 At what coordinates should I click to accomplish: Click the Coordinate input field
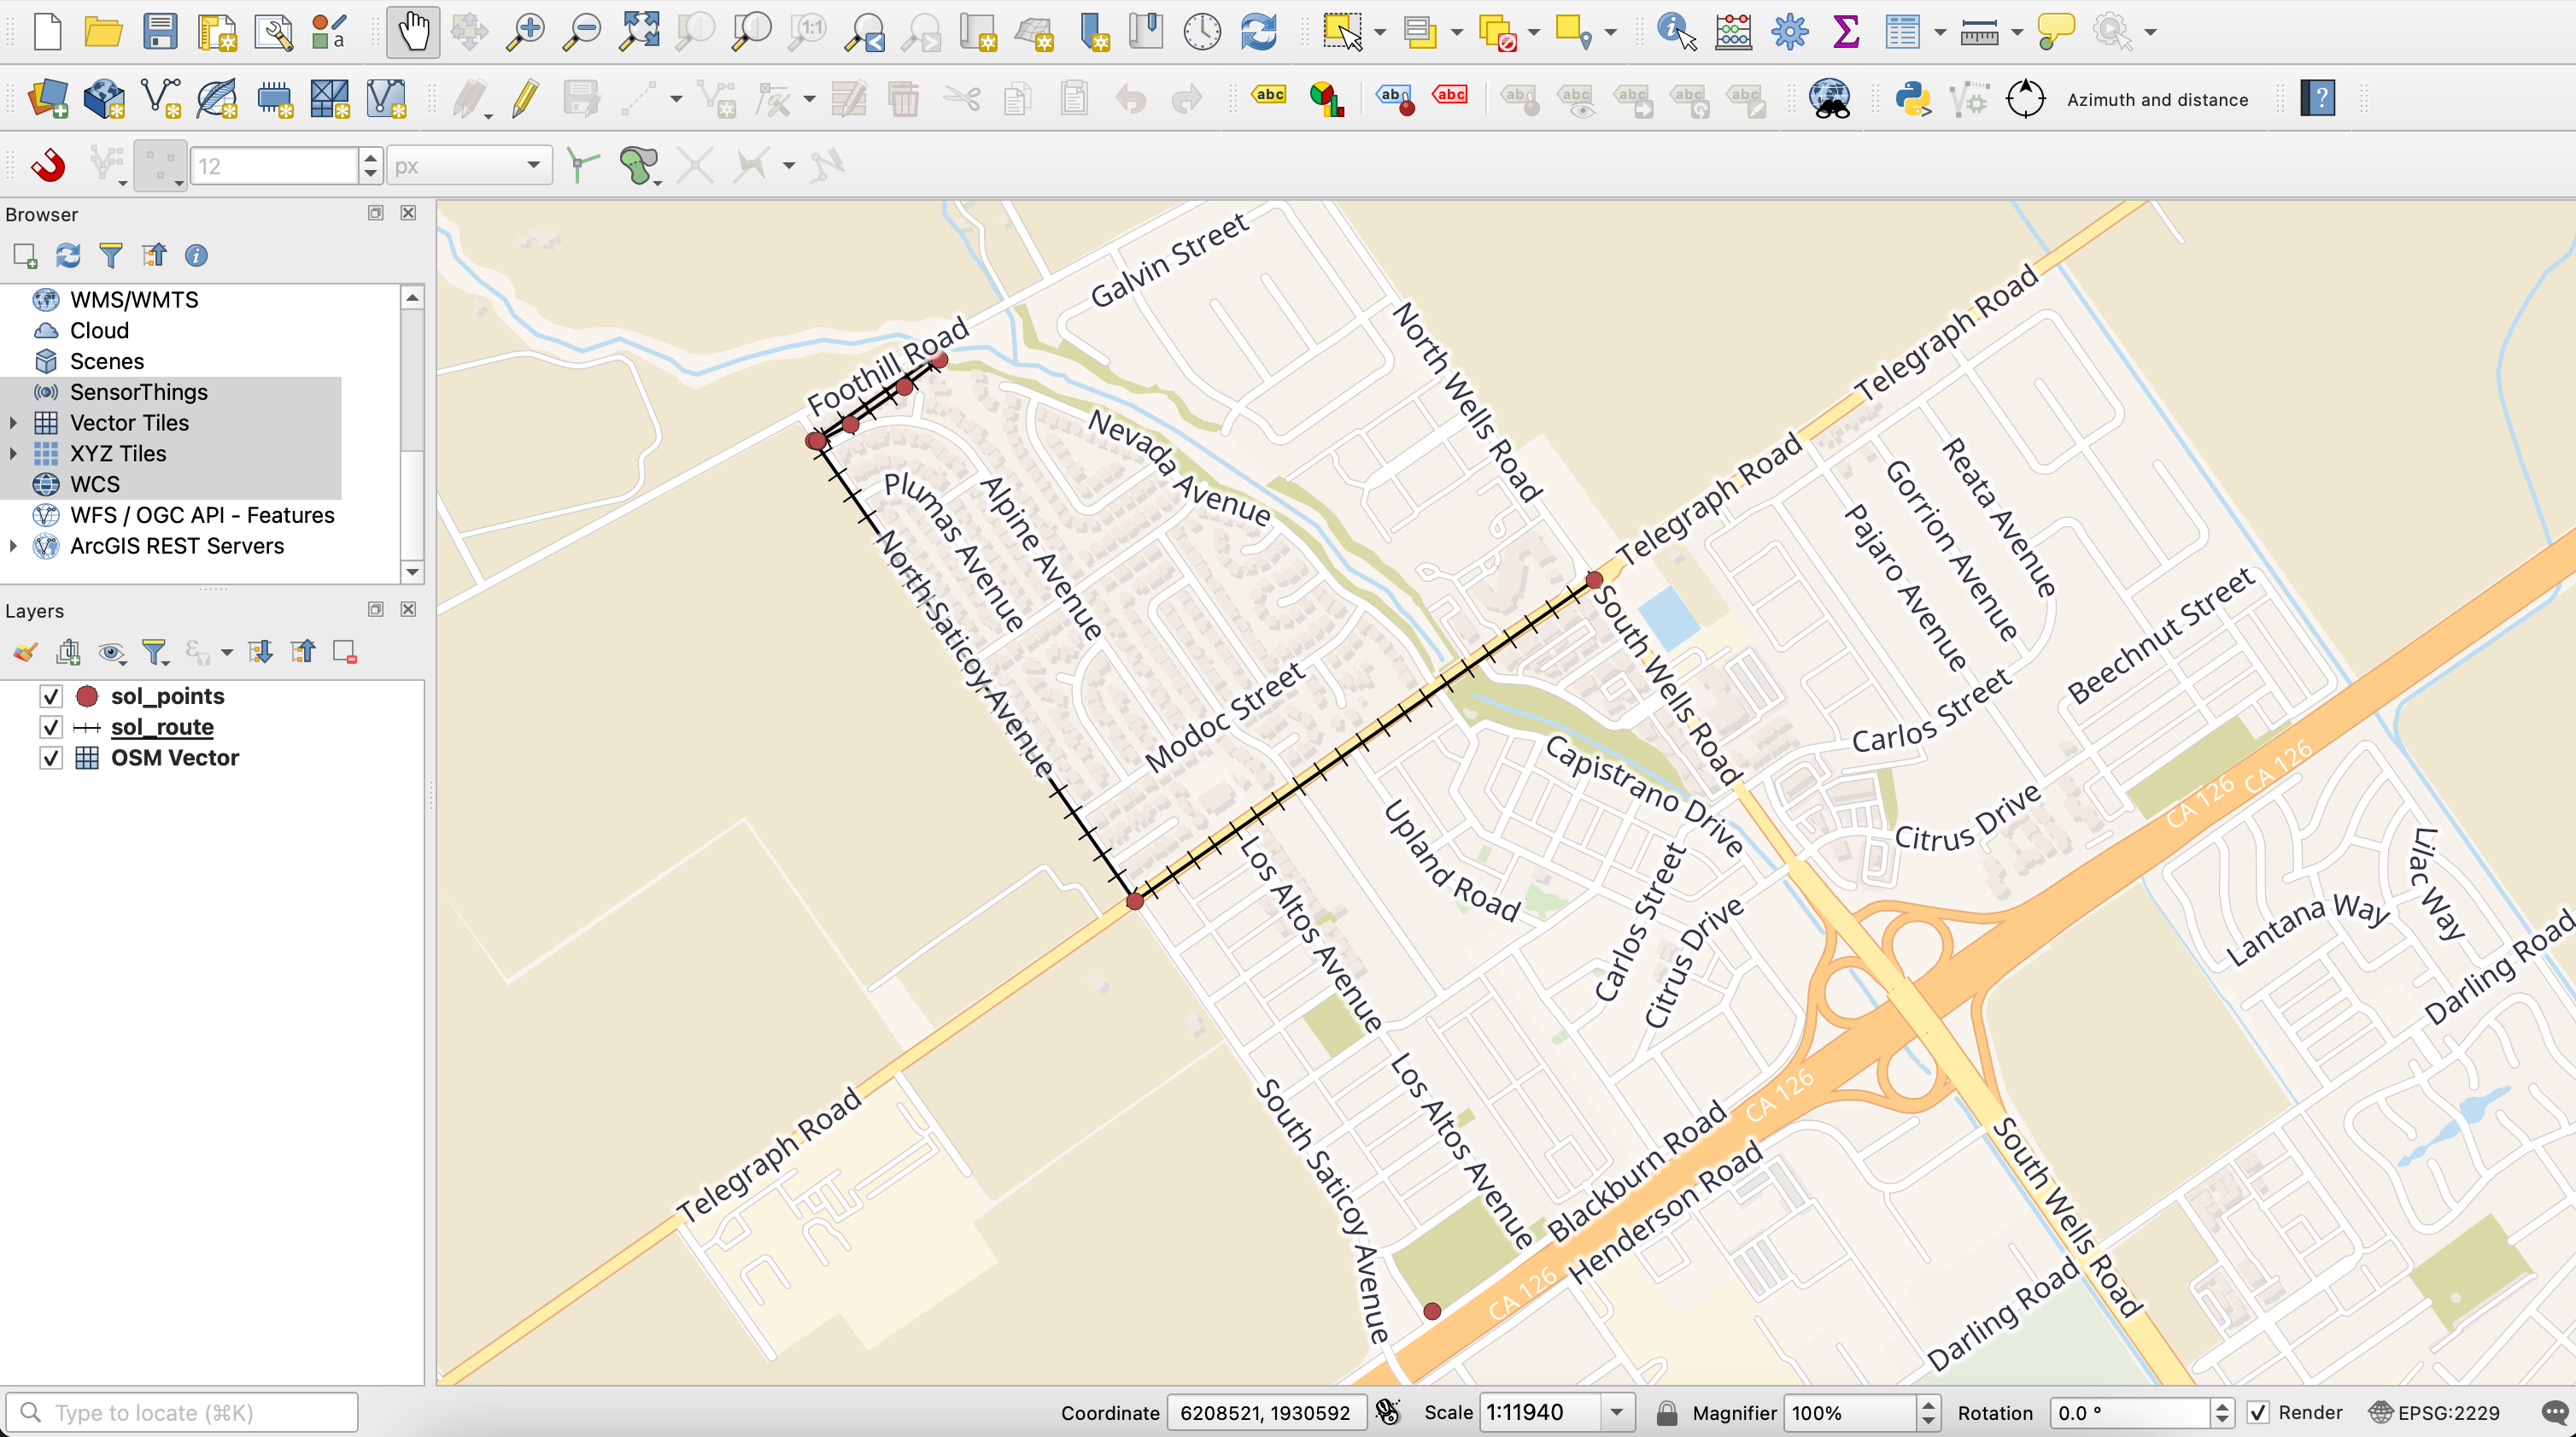point(1265,1413)
